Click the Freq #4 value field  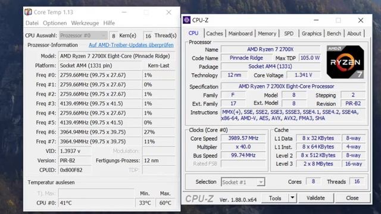[99, 113]
